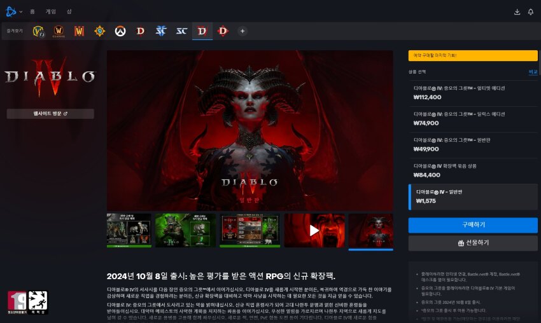Open the notifications bell
Viewport: 541px width, 323px height.
pos(531,11)
